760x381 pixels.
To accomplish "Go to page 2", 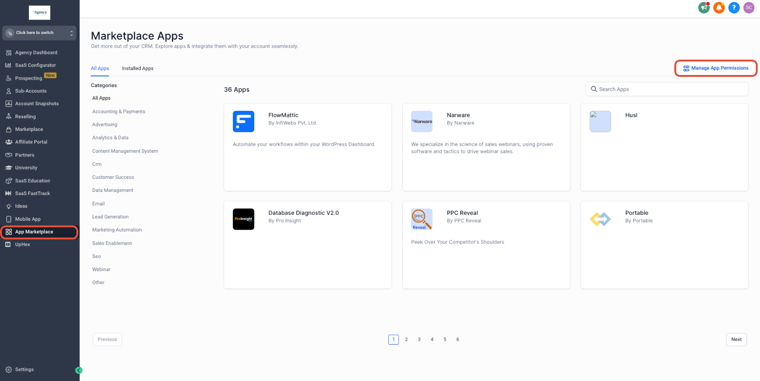I will coord(407,340).
